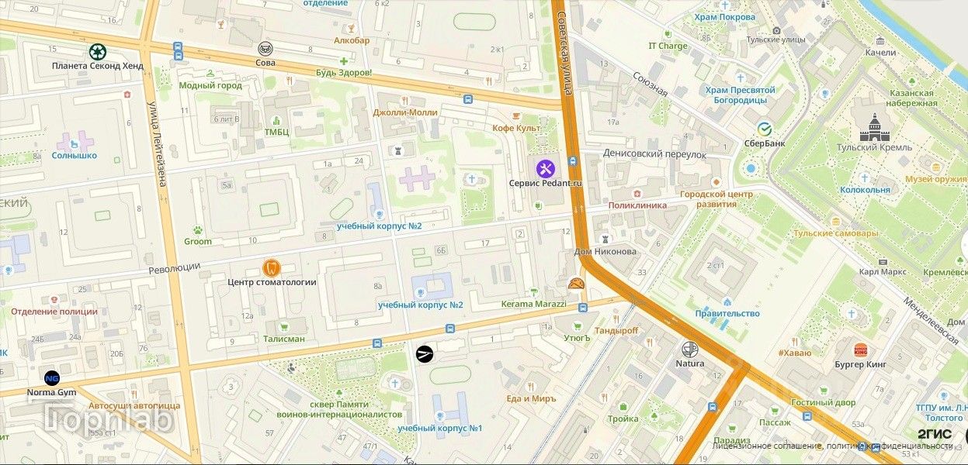This screenshot has width=968, height=465.
Task: Click the Поликлиника label
Action: (637, 205)
